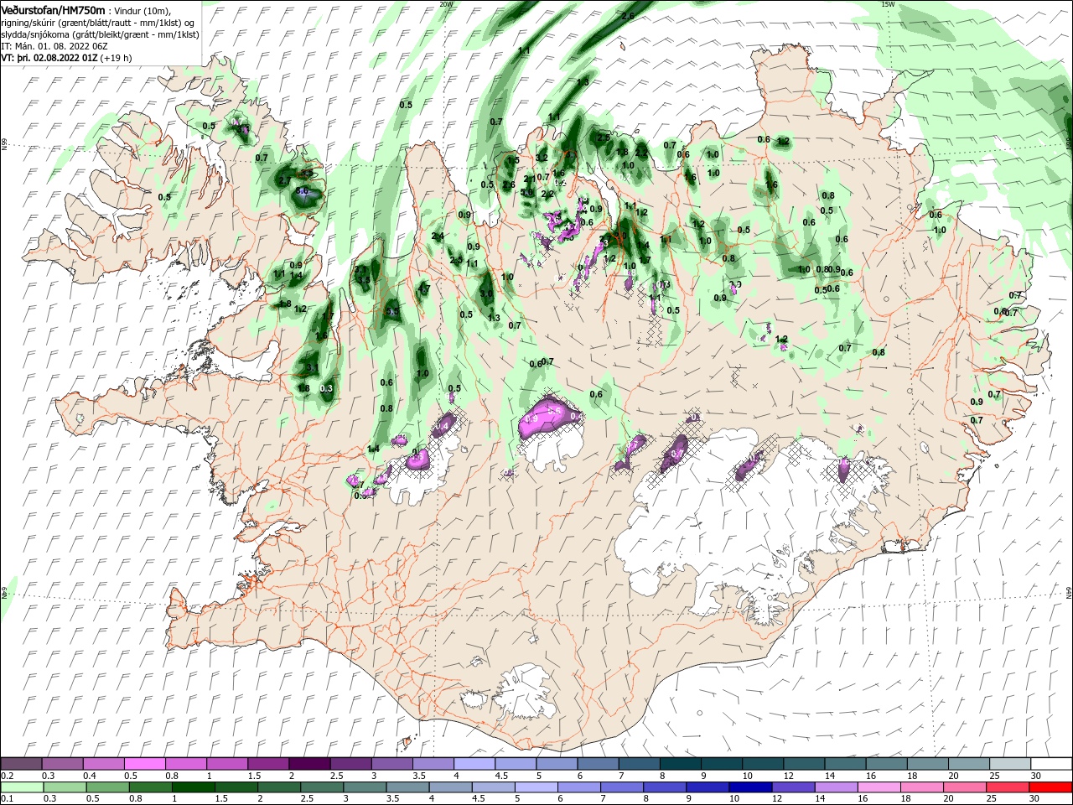
Task: Click the dark mauve snow swatch, 0.2 to 0.3
Action: (22, 764)
